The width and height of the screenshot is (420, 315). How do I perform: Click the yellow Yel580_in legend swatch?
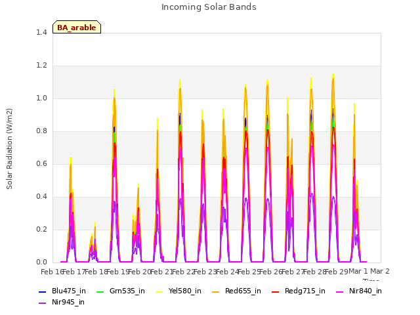pyautogui.click(x=159, y=291)
